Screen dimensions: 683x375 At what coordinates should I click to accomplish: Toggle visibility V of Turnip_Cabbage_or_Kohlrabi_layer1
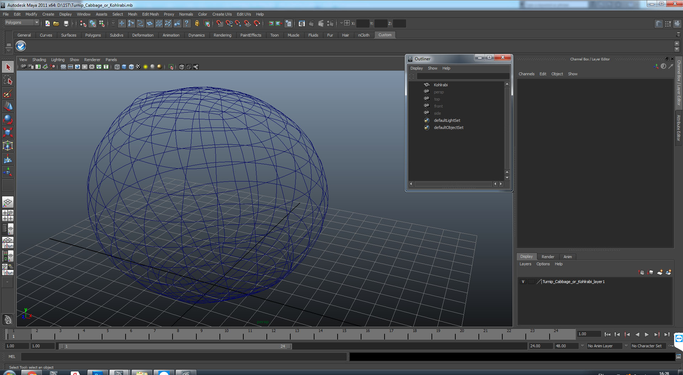(523, 282)
